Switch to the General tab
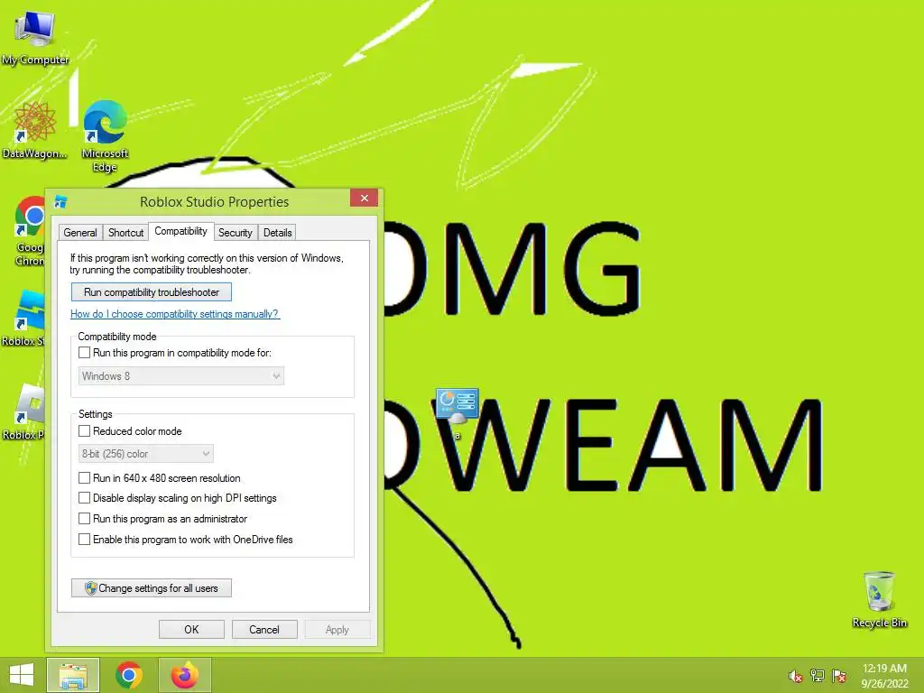This screenshot has width=924, height=693. tap(80, 232)
